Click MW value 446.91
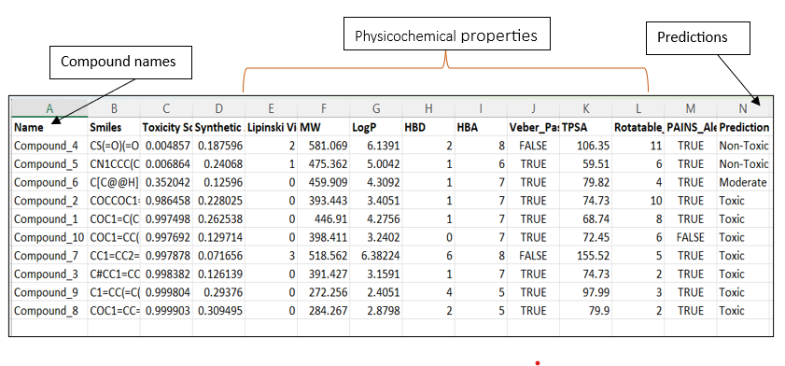 pos(323,218)
